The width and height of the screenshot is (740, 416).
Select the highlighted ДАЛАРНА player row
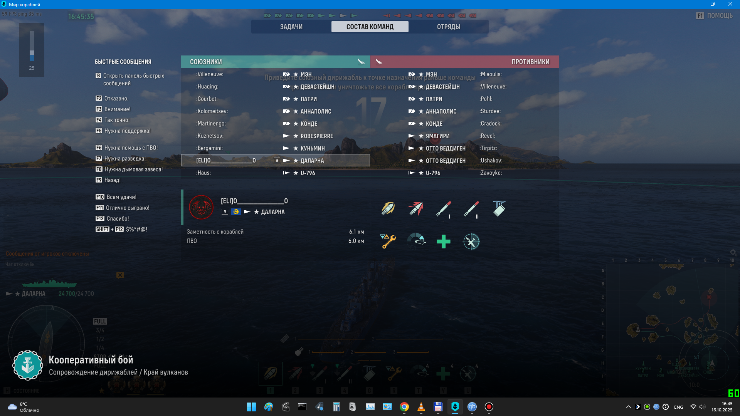tap(275, 161)
